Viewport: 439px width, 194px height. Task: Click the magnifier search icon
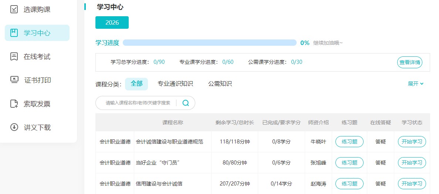tap(186, 103)
